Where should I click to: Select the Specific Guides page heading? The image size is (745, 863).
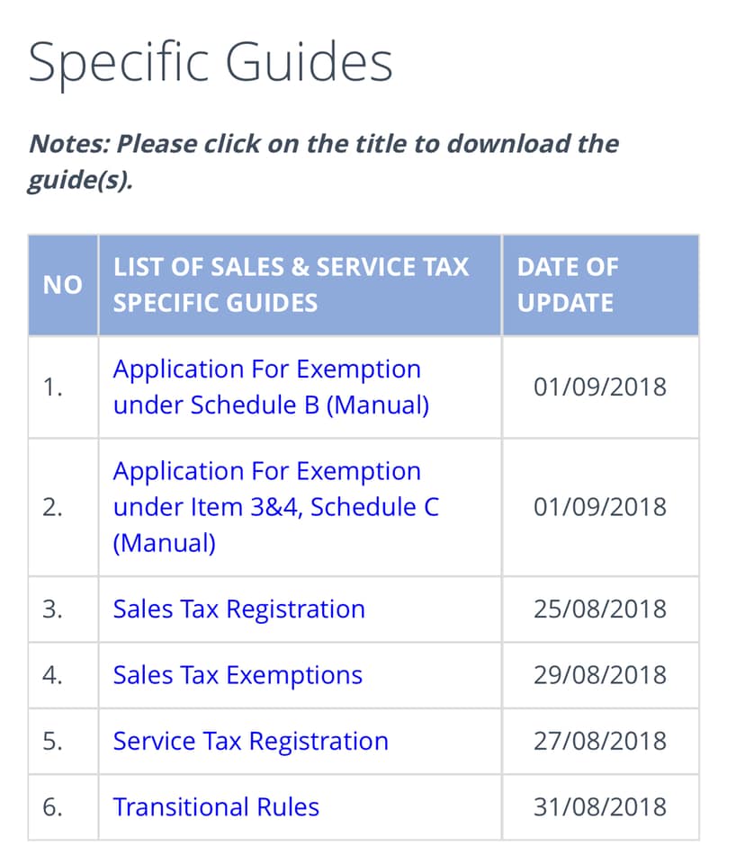click(x=211, y=62)
